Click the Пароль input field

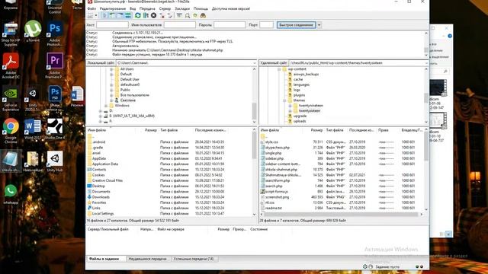point(230,25)
